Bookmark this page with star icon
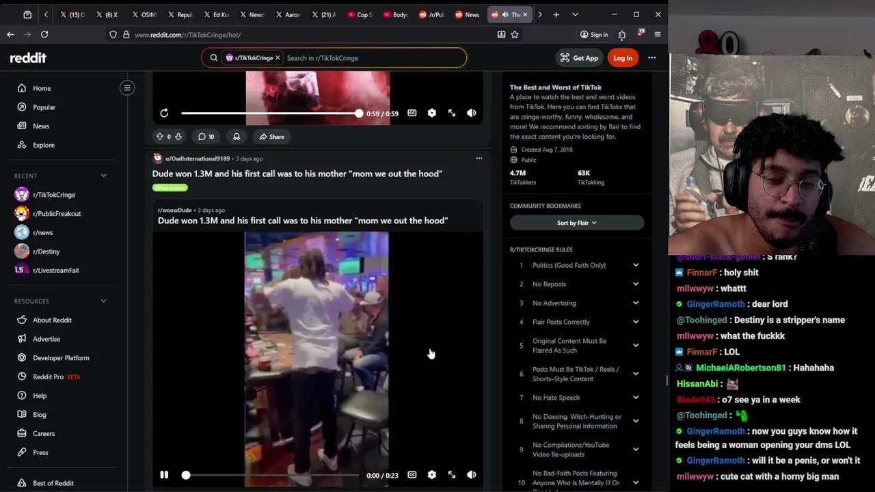 coord(515,34)
